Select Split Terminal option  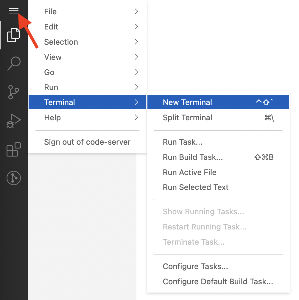coord(188,118)
